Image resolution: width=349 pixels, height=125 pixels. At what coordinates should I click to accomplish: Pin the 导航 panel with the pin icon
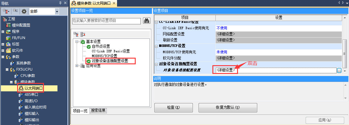click(x=60, y=3)
